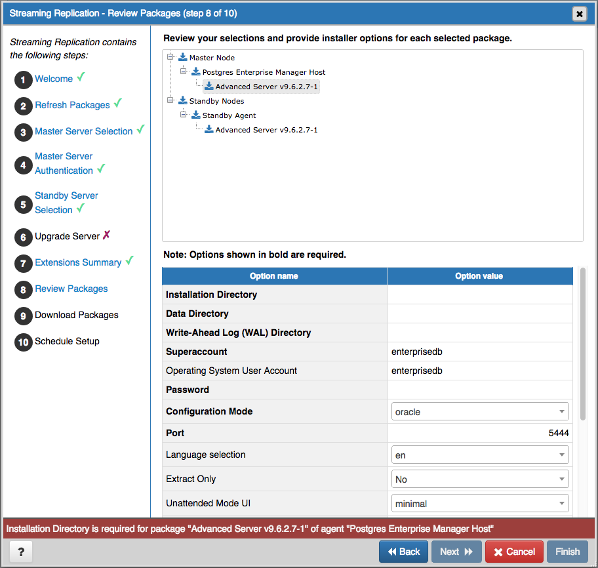Click the step 6 number circle
The width and height of the screenshot is (598, 568).
point(23,237)
